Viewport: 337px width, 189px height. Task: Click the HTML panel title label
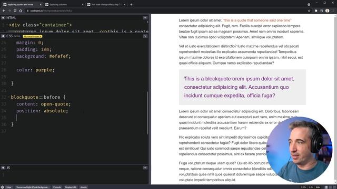tap(11, 18)
